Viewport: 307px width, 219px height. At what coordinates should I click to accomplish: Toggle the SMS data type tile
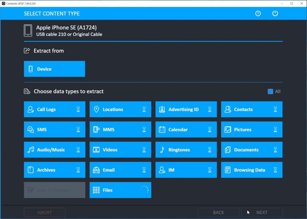(55, 129)
